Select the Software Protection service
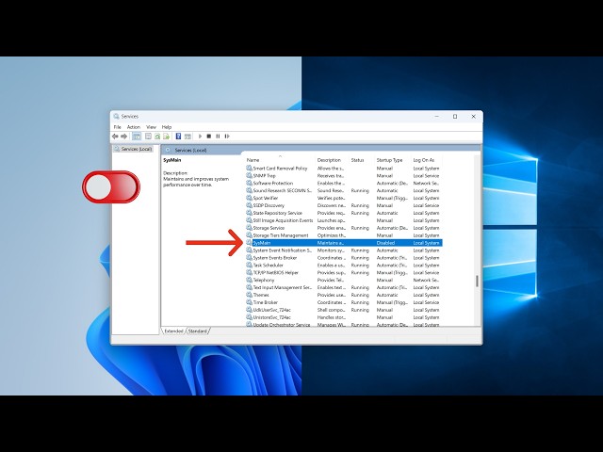The image size is (603, 452). tap(272, 183)
